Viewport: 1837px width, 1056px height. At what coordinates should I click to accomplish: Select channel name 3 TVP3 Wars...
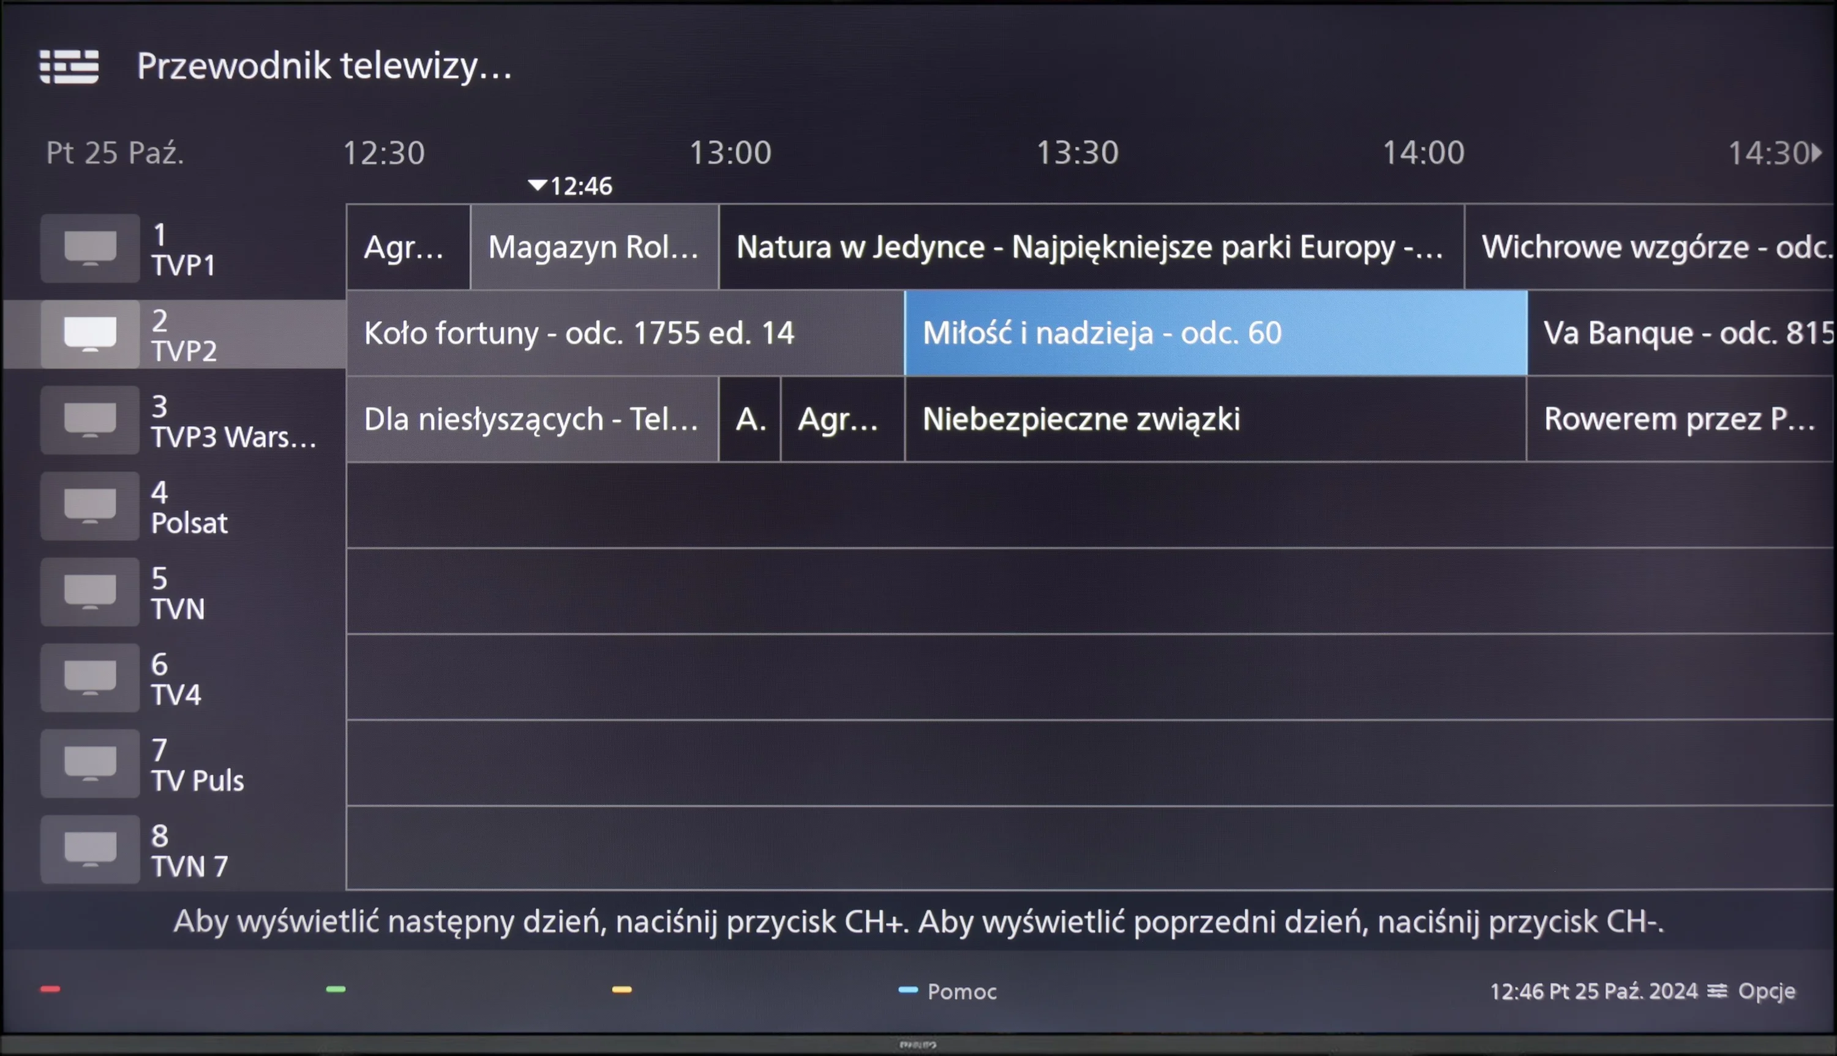(233, 421)
